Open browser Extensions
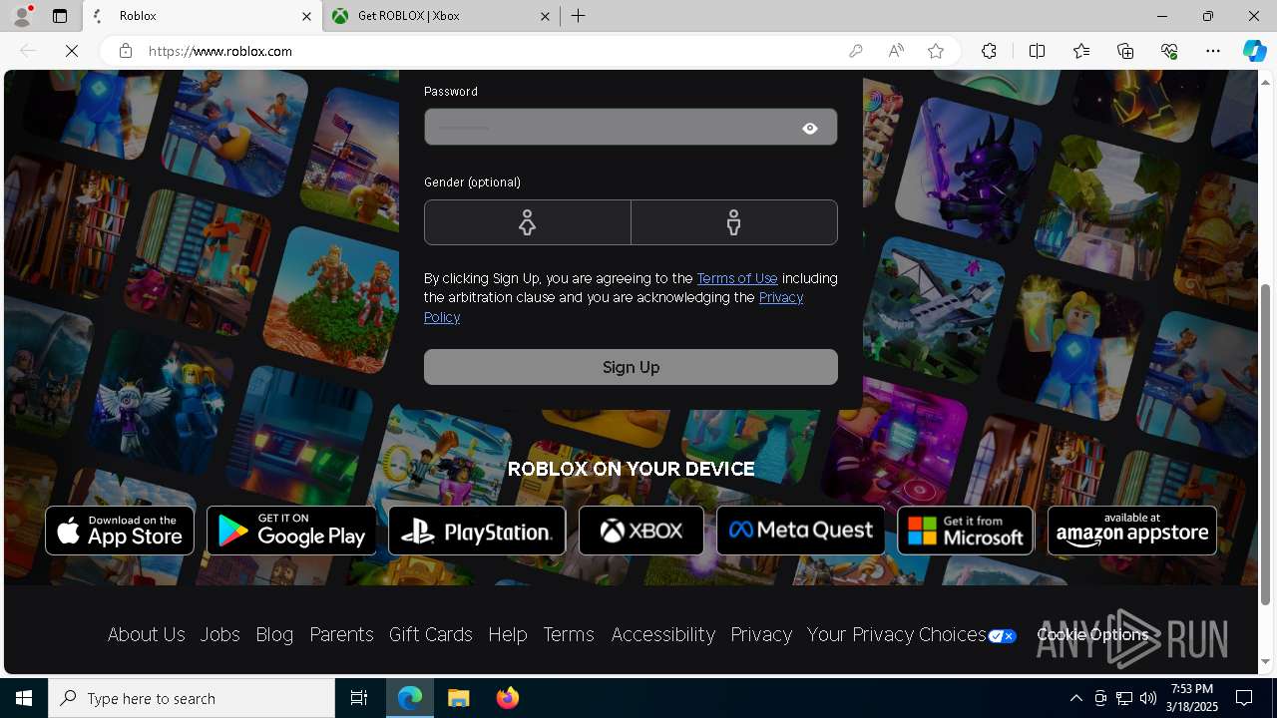The height and width of the screenshot is (718, 1277). click(x=989, y=51)
